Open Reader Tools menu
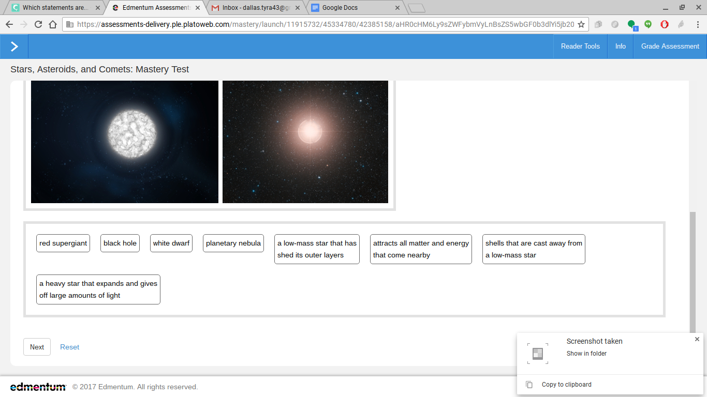This screenshot has width=707, height=397. [580, 47]
